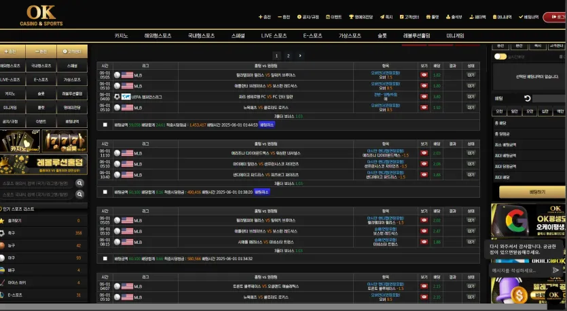Check the box for bet placed 01:38:20

[105, 192]
